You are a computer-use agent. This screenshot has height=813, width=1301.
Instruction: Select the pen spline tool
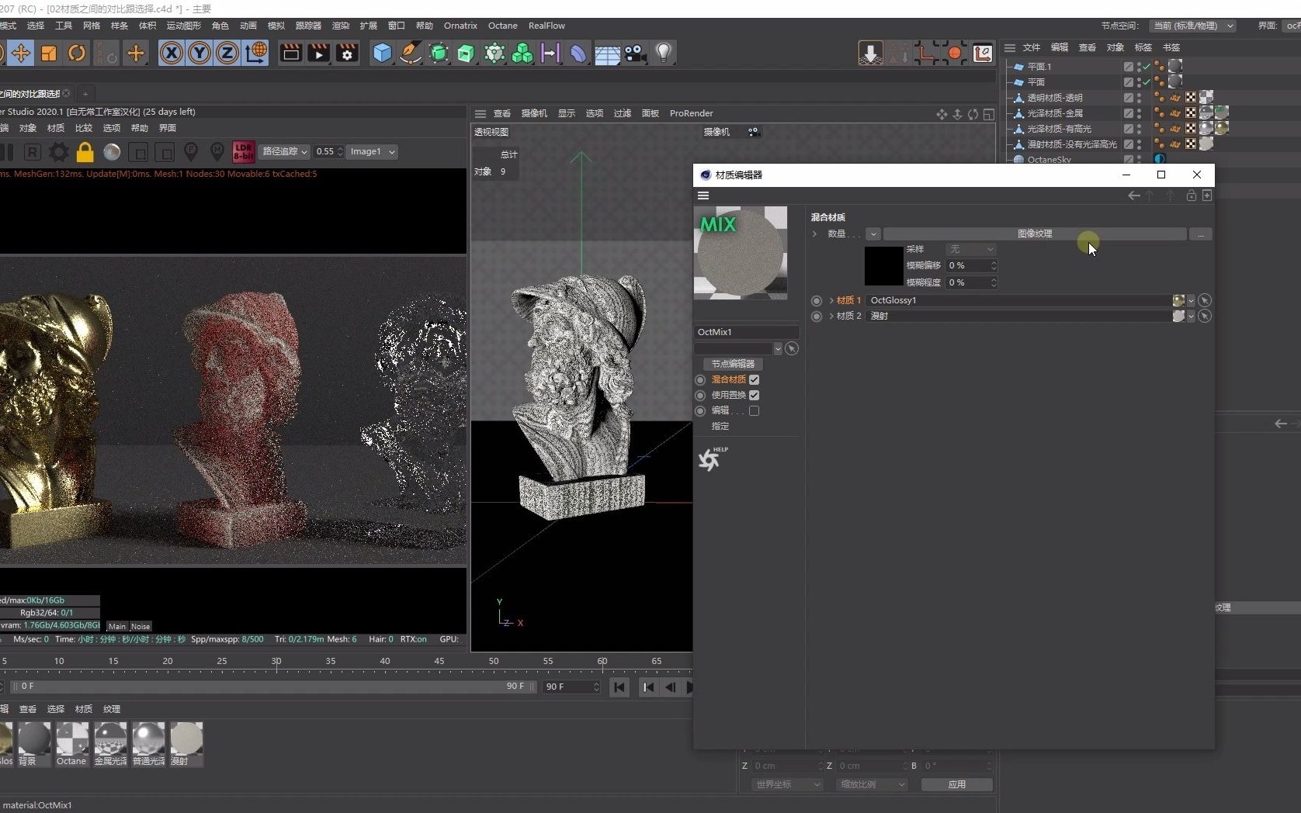click(410, 53)
